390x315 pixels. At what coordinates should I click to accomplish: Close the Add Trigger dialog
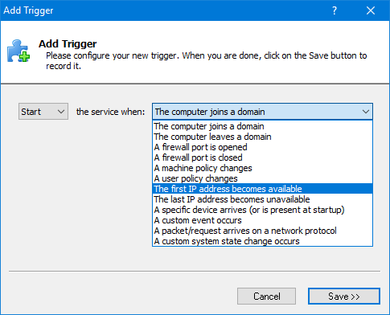pos(371,10)
